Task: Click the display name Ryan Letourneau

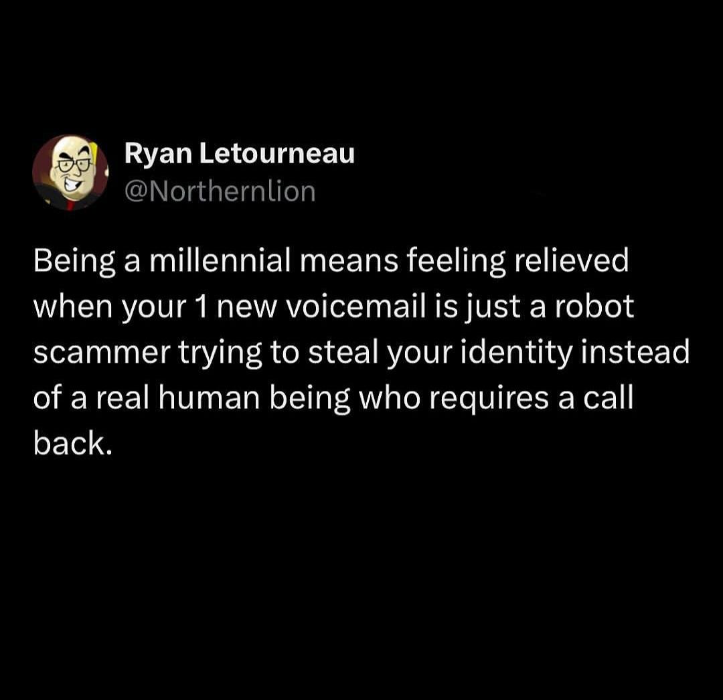Action: (x=239, y=155)
